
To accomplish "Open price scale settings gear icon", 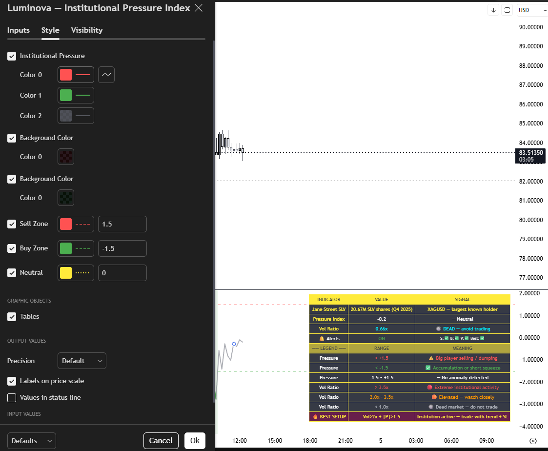I will click(533, 441).
